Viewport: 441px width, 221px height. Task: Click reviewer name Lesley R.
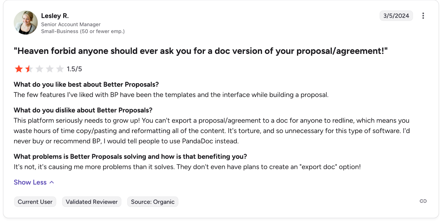(55, 16)
